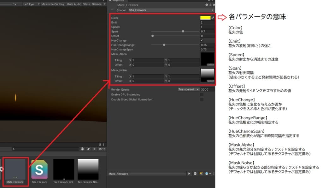Image resolution: width=323 pixels, height=188 pixels.
Task: Open the Render Queue Transparent dropdown
Action: coord(189,89)
